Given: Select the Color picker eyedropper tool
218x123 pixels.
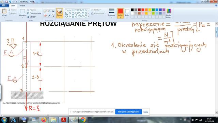Looking at the screenshot, I should pos(49,16).
